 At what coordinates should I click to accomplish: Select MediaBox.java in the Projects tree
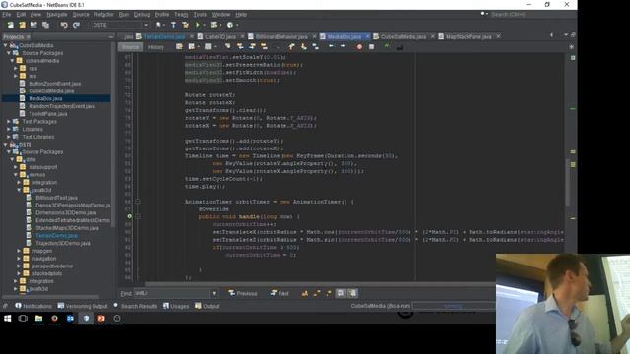(x=45, y=98)
